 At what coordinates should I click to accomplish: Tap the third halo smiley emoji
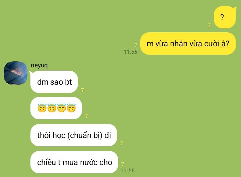pyautogui.click(x=62, y=108)
